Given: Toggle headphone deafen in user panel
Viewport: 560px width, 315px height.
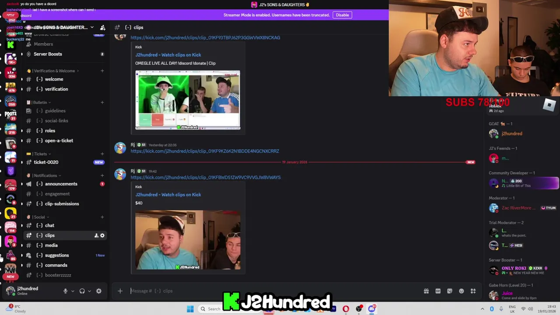Looking at the screenshot, I should point(82,291).
